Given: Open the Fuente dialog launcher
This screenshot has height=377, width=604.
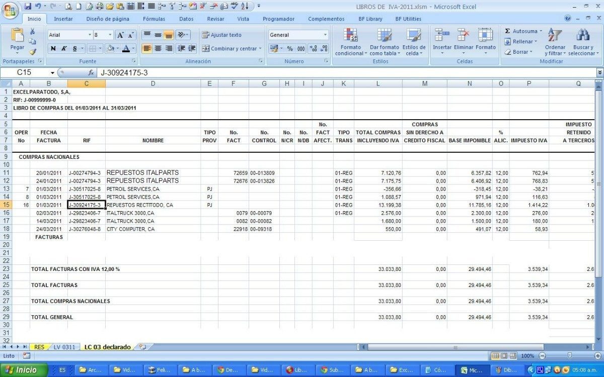Looking at the screenshot, I should point(134,61).
